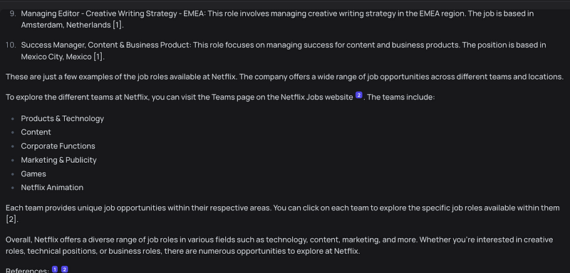The height and width of the screenshot is (273, 570).
Task: Click the 'These are just a few examples' paragraph
Action: [x=284, y=77]
